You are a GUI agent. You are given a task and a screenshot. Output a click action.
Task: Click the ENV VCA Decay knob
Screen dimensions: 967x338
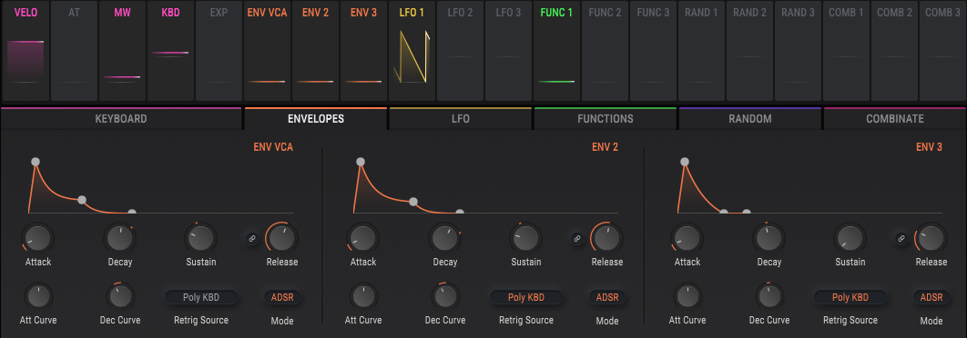(119, 238)
